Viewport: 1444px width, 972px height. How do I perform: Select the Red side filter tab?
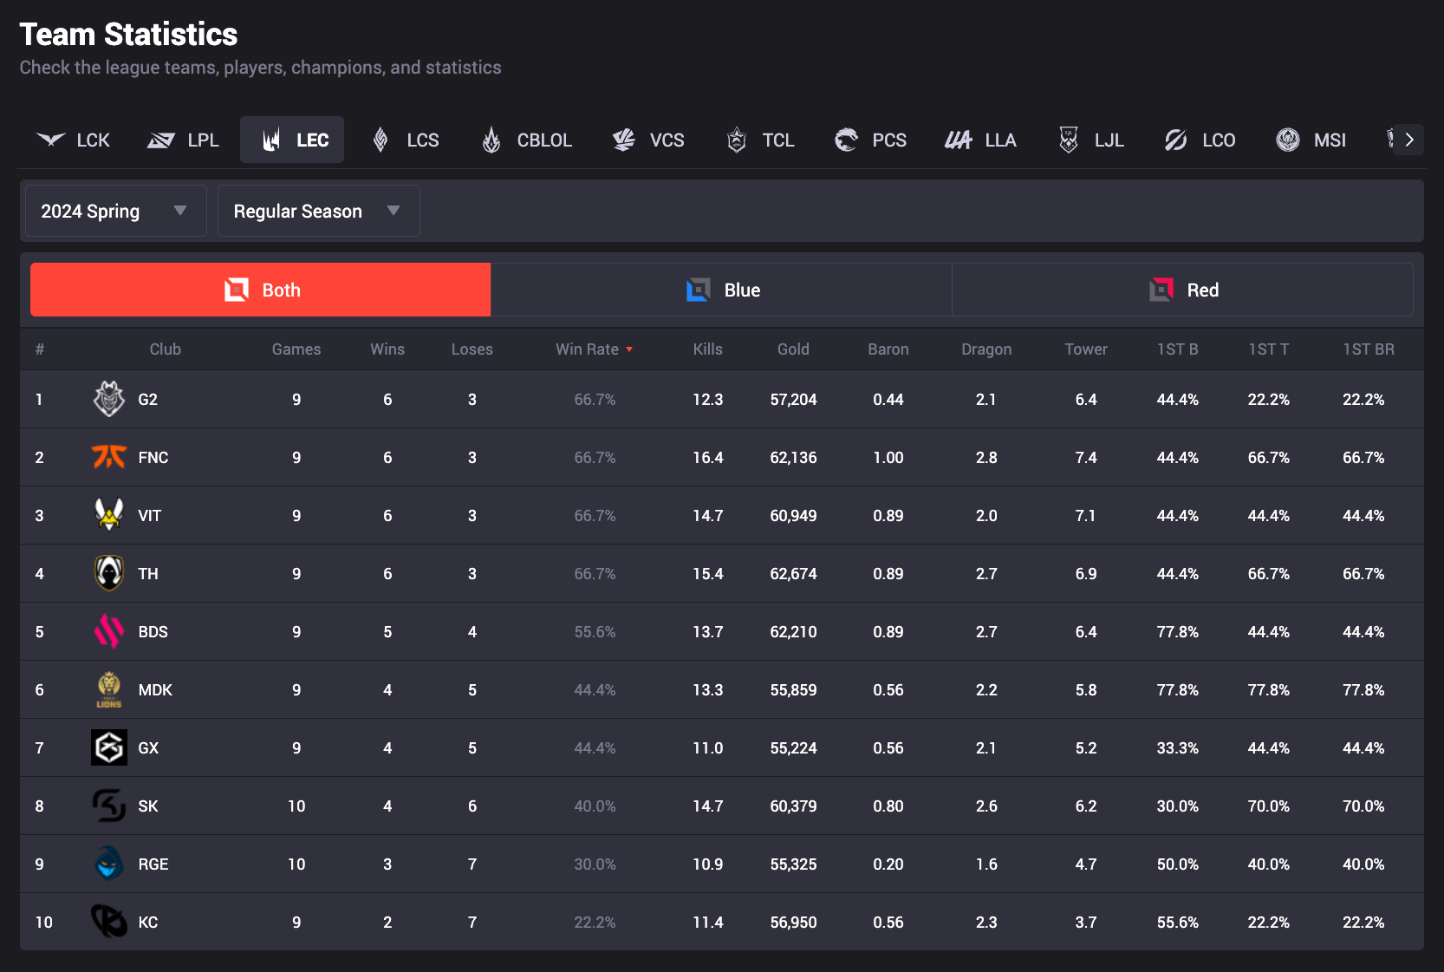[x=1182, y=290]
